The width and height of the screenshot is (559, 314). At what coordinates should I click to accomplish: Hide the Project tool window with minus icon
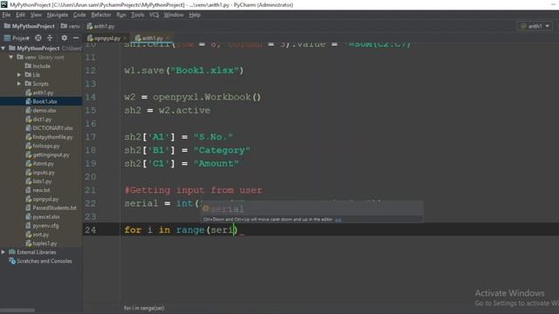pos(76,38)
